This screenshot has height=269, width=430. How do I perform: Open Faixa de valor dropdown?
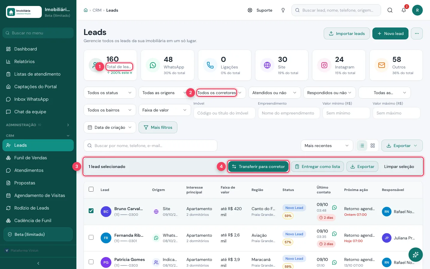click(x=165, y=110)
